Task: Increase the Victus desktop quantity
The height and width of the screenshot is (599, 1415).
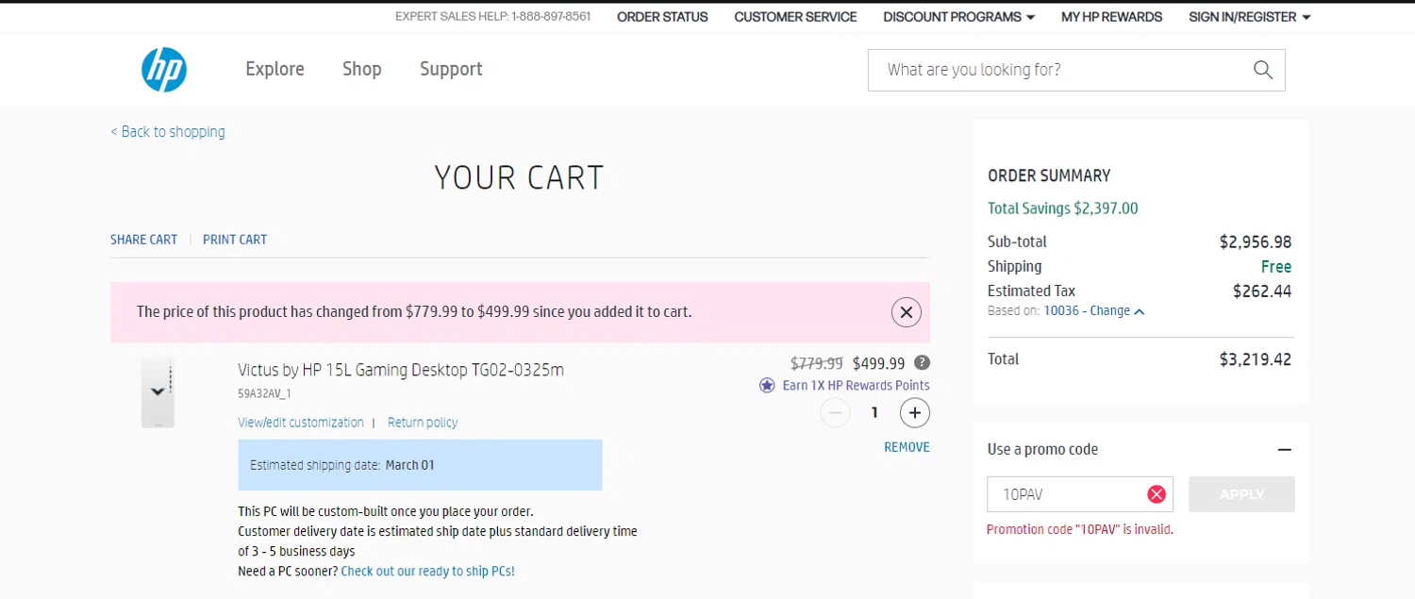Action: 914,412
